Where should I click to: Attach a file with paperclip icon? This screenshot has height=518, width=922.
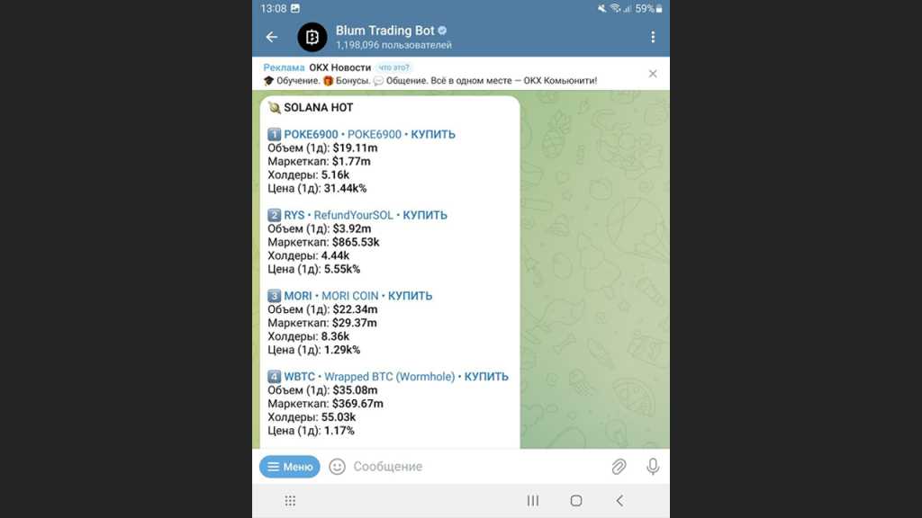(619, 467)
